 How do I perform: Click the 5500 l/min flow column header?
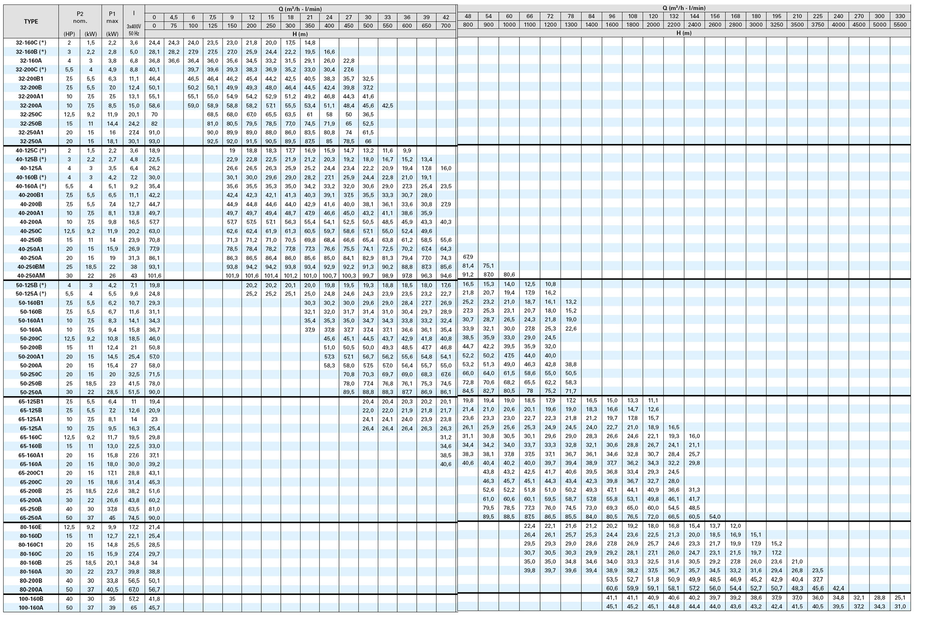click(x=900, y=25)
